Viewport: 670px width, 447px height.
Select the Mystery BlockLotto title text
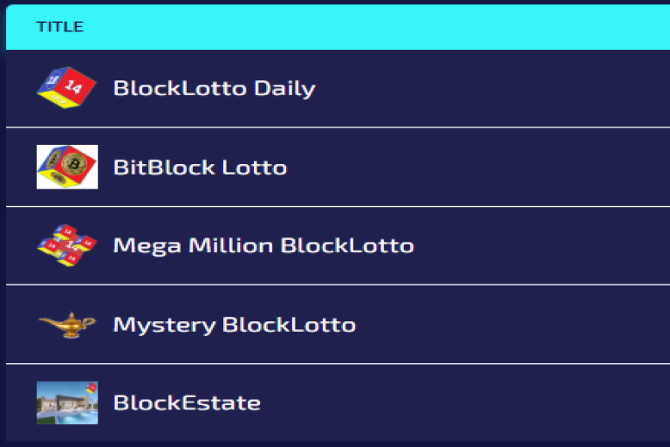click(x=234, y=325)
